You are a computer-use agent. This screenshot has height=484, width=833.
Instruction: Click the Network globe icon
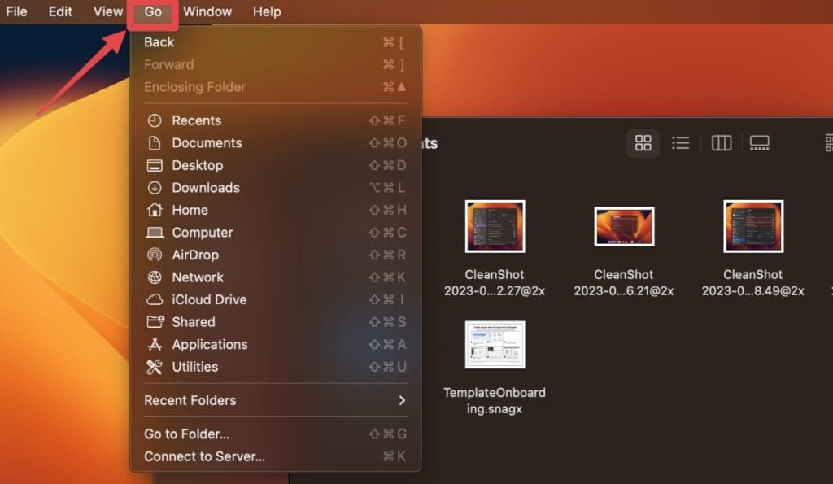[155, 277]
